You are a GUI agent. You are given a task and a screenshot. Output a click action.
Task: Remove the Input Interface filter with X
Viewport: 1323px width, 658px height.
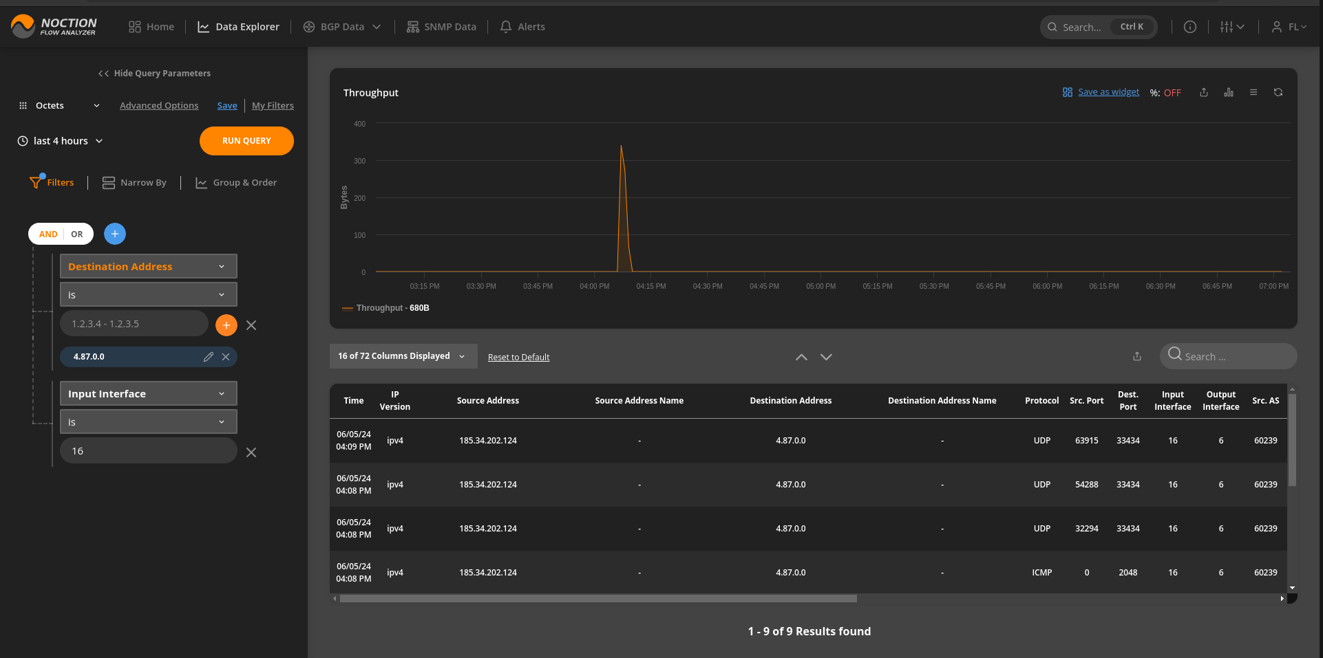pyautogui.click(x=251, y=452)
